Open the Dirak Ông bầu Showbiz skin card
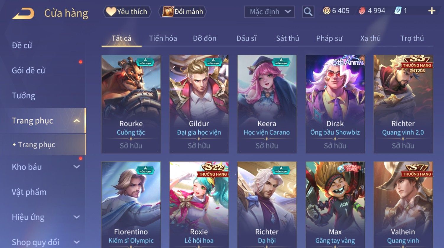Image resolution: width=444 pixels, height=248 pixels. point(335,104)
